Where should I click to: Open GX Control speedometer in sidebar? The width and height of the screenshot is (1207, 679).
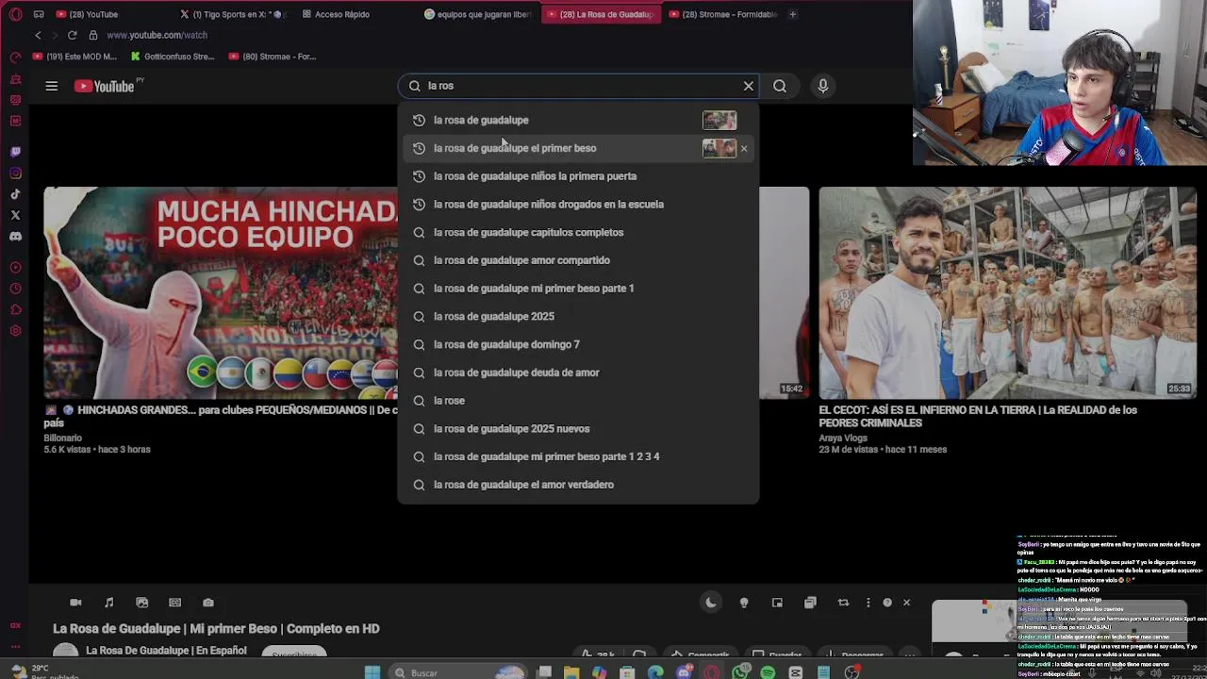[15, 58]
